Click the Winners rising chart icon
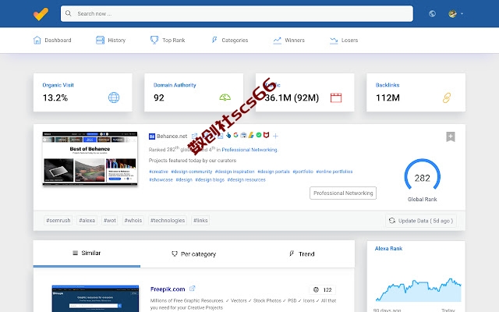Screen dimensions: 499x312 (278, 40)
